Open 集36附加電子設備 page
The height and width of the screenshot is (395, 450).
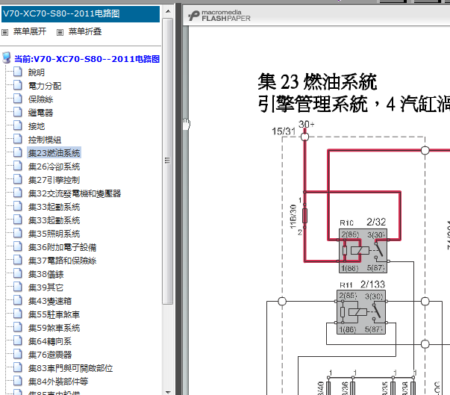[x=62, y=247]
